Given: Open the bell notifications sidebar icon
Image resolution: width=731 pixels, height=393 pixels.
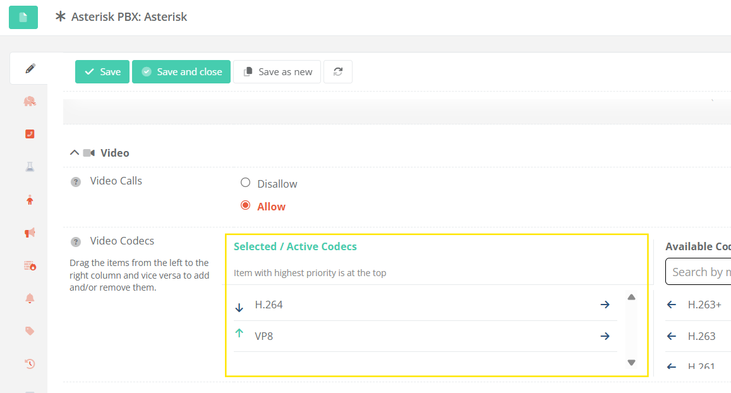Looking at the screenshot, I should 30,298.
